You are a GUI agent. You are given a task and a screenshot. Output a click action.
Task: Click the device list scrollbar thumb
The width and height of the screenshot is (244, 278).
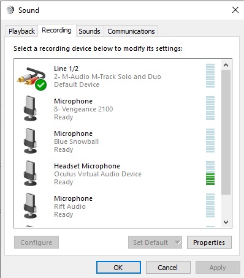click(226, 132)
